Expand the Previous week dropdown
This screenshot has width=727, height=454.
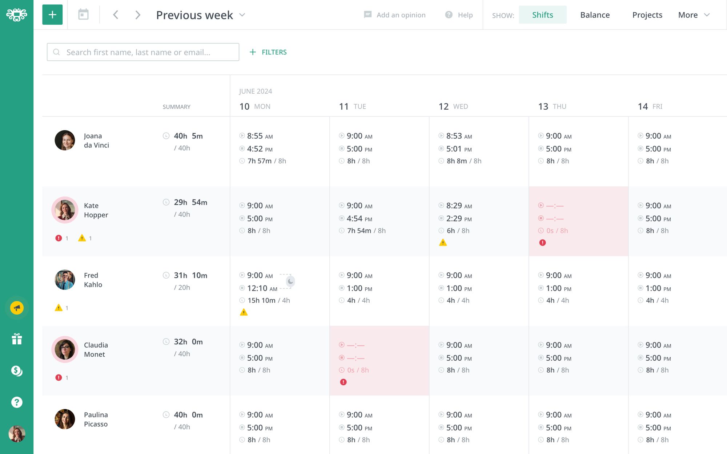242,16
